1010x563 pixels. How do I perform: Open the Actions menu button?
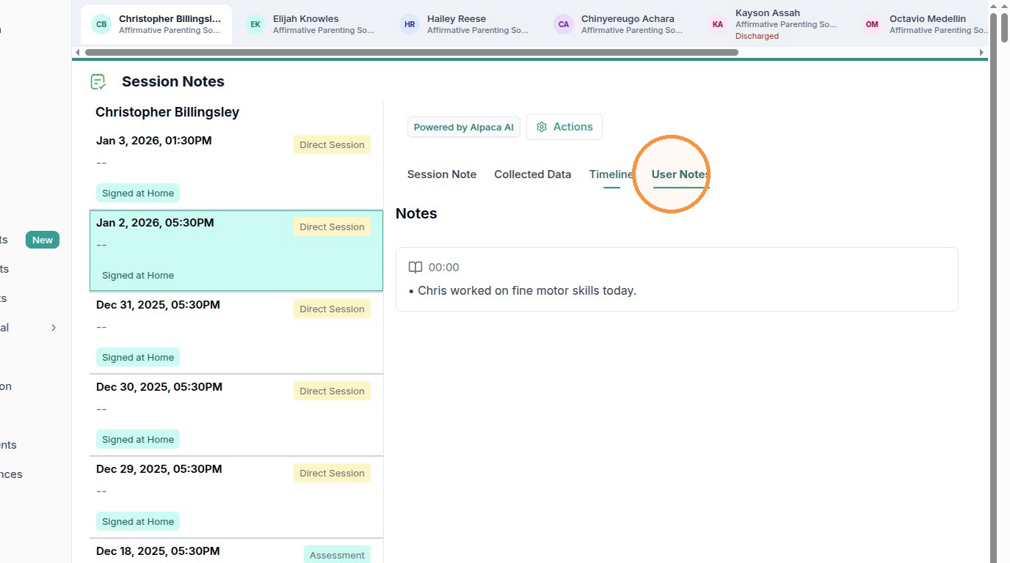click(x=564, y=127)
